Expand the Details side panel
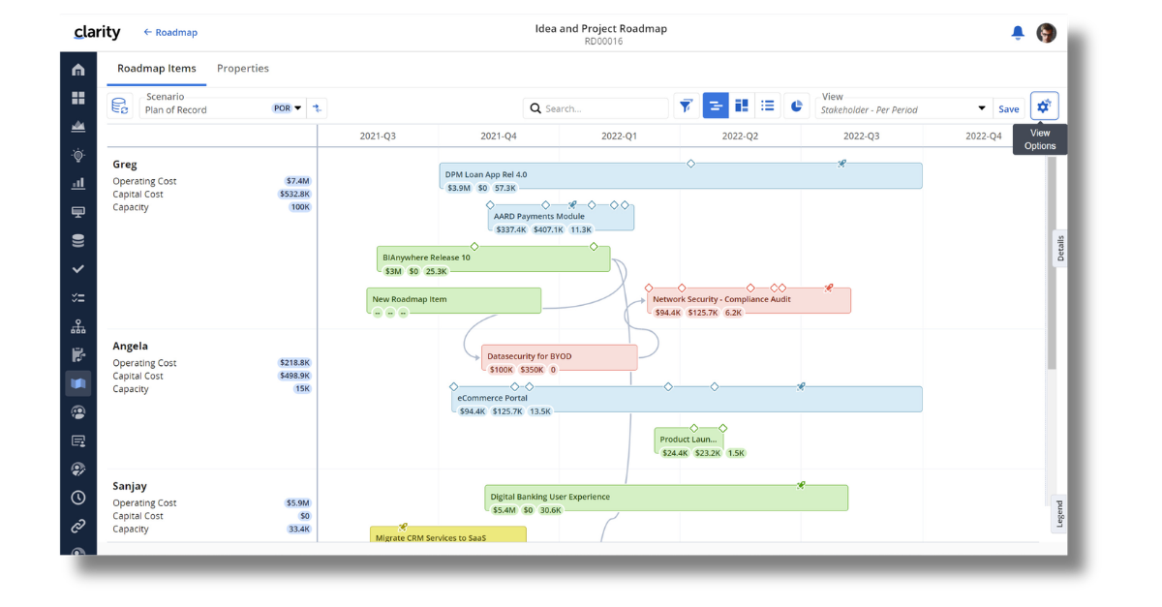Screen dimensions: 1162x607 tap(1060, 249)
